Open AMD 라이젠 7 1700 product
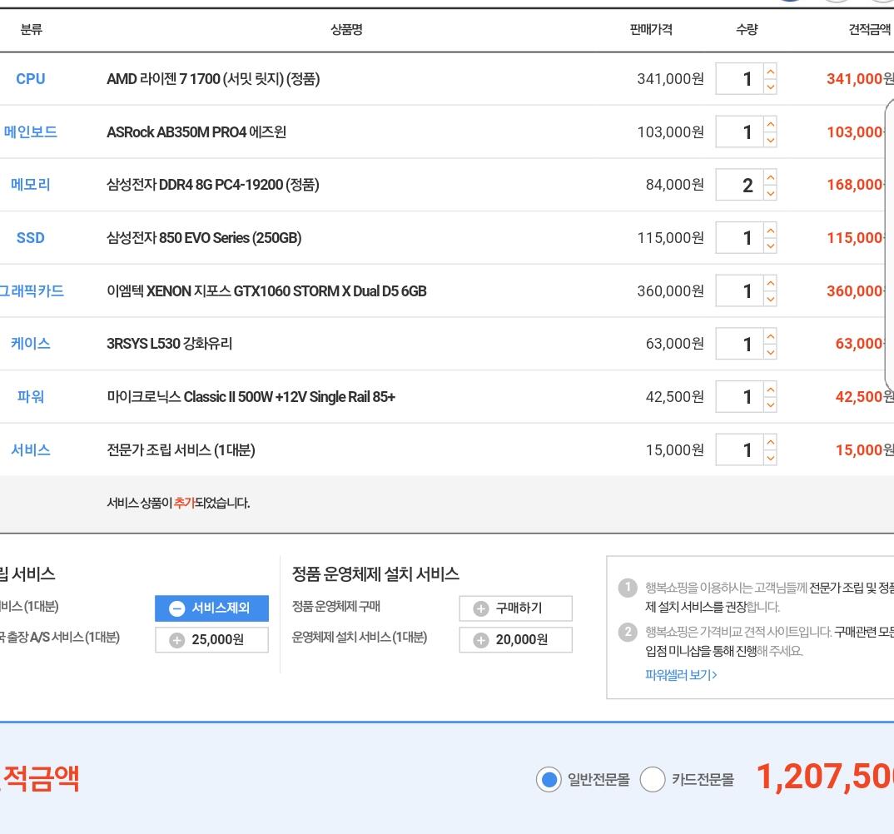This screenshot has height=834, width=894. tap(213, 79)
